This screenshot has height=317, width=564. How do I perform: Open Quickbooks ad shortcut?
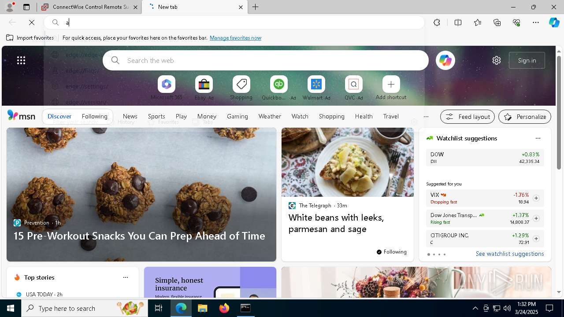coord(279,88)
